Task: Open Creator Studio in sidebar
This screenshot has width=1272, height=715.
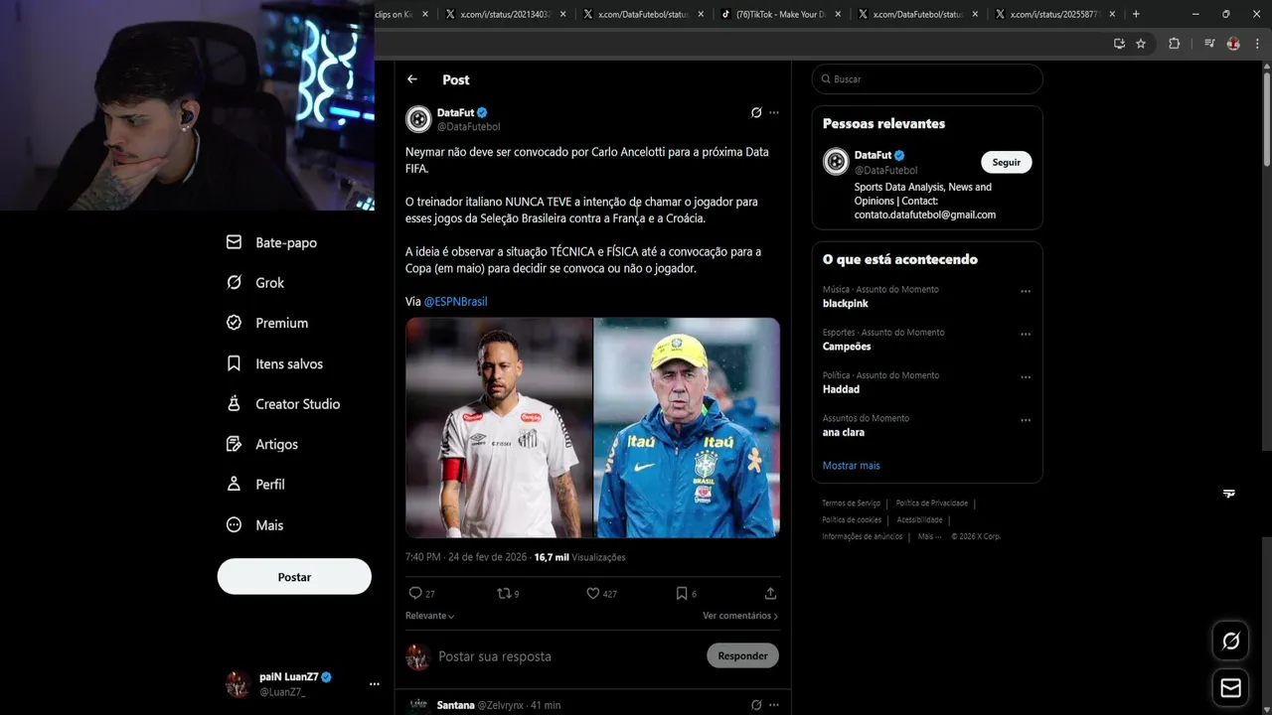Action: (283, 404)
